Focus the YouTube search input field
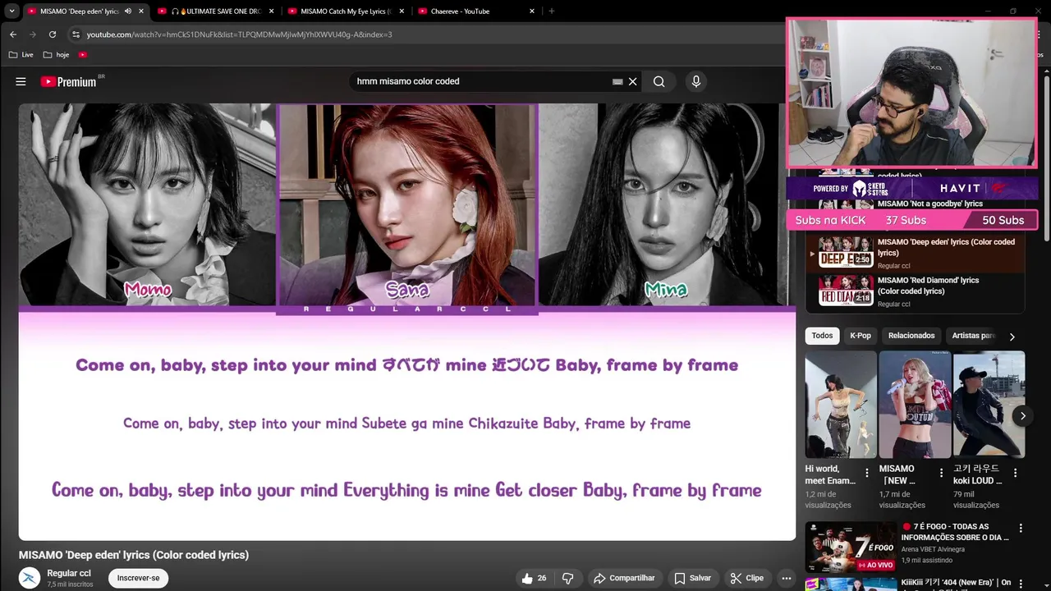The image size is (1051, 591). (480, 81)
